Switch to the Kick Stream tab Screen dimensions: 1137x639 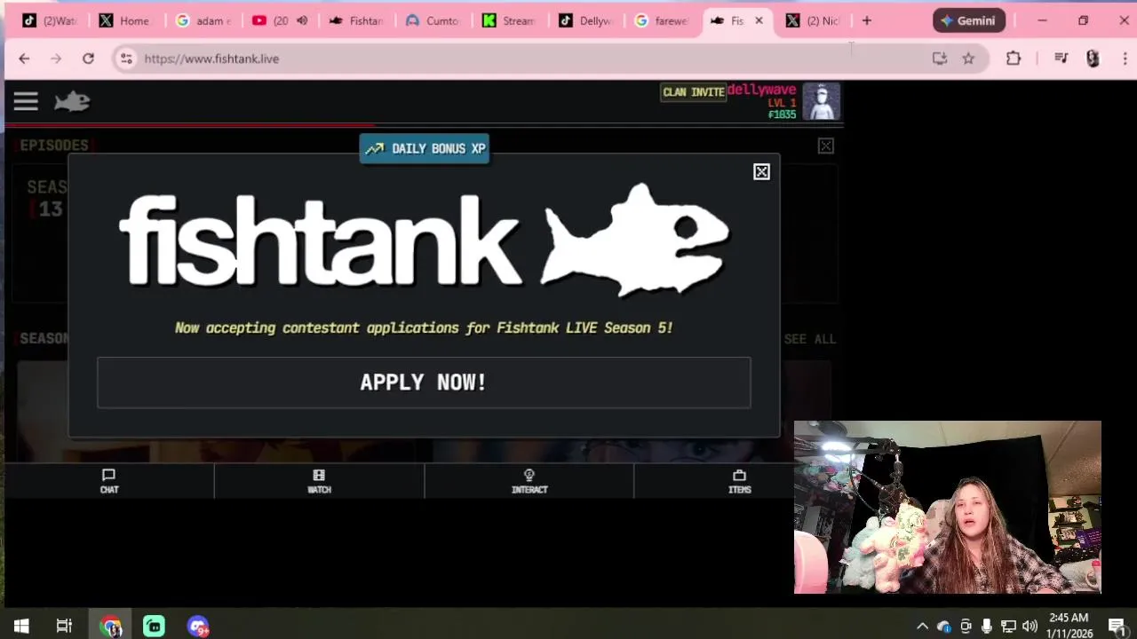[509, 20]
